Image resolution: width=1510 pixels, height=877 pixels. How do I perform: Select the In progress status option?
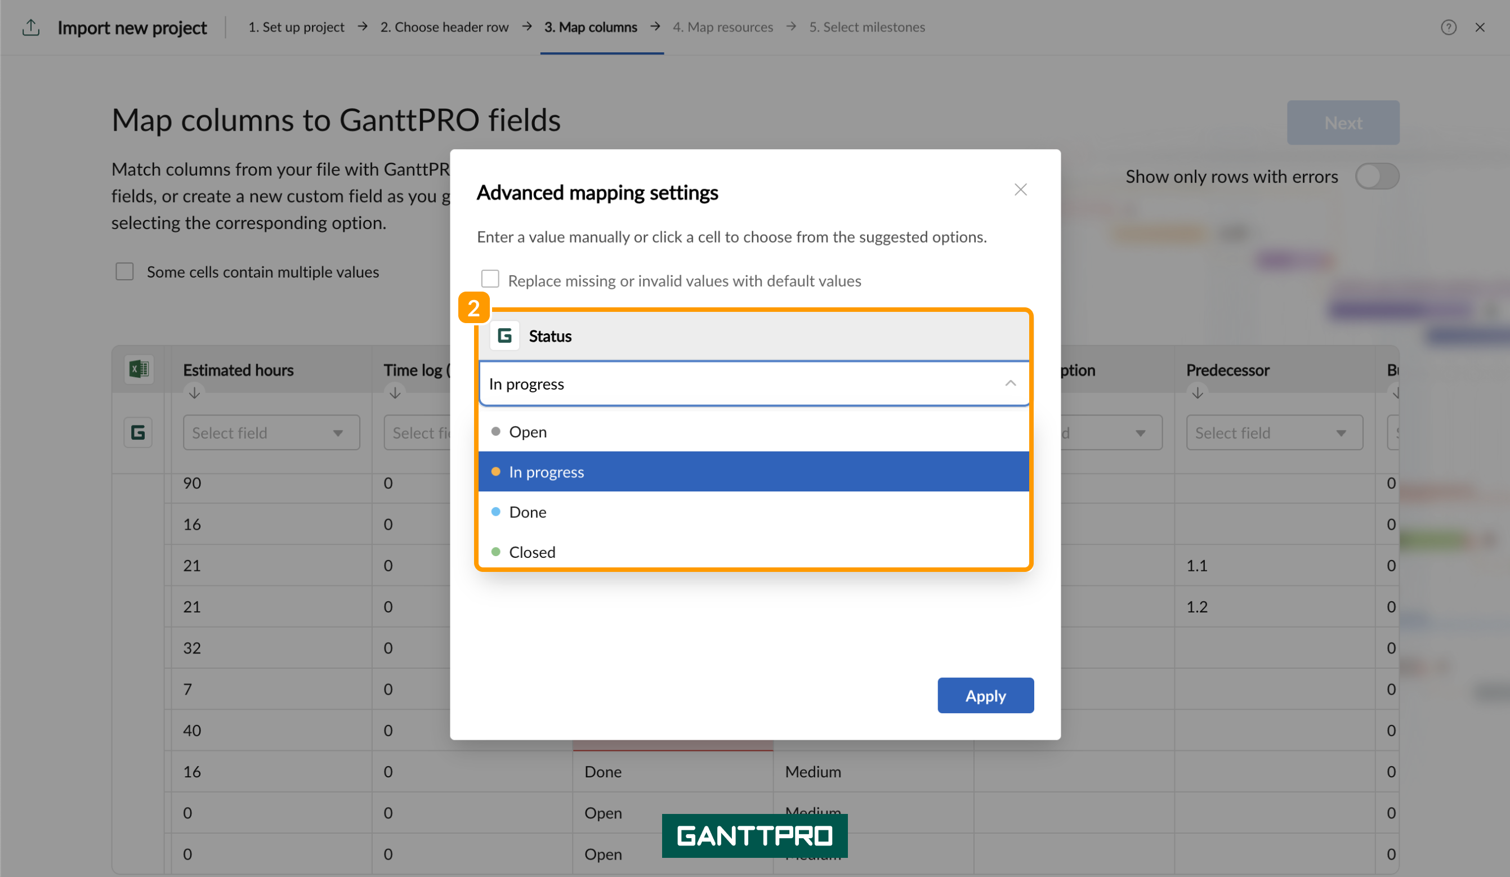click(x=754, y=472)
